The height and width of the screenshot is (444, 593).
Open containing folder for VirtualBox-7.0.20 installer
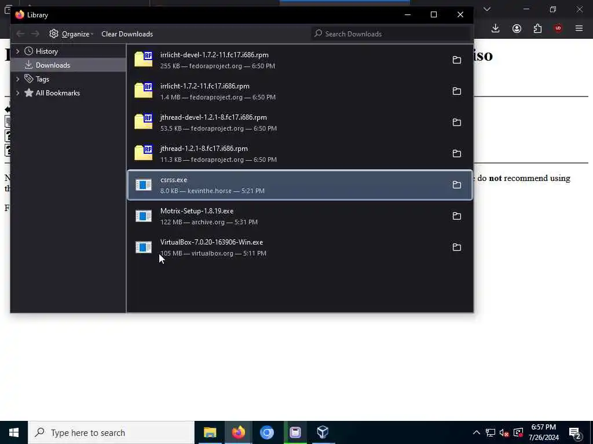[456, 247]
